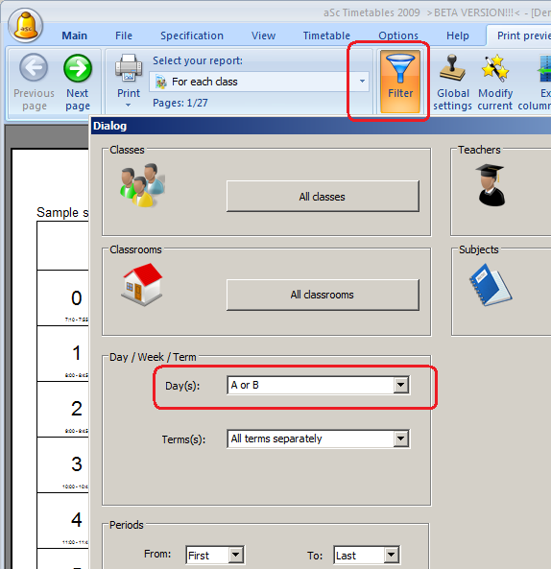Click the Print printer icon
551x569 pixels.
pos(129,67)
